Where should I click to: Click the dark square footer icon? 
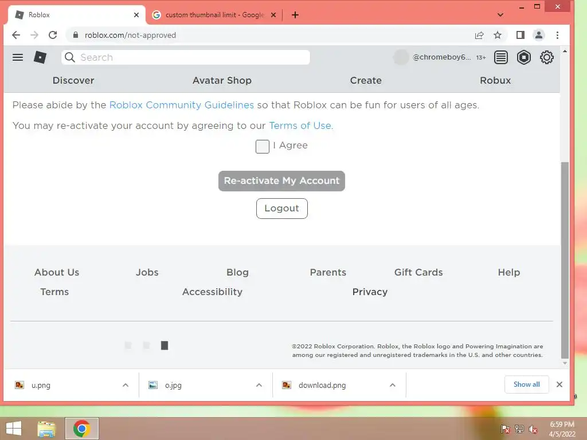(165, 345)
